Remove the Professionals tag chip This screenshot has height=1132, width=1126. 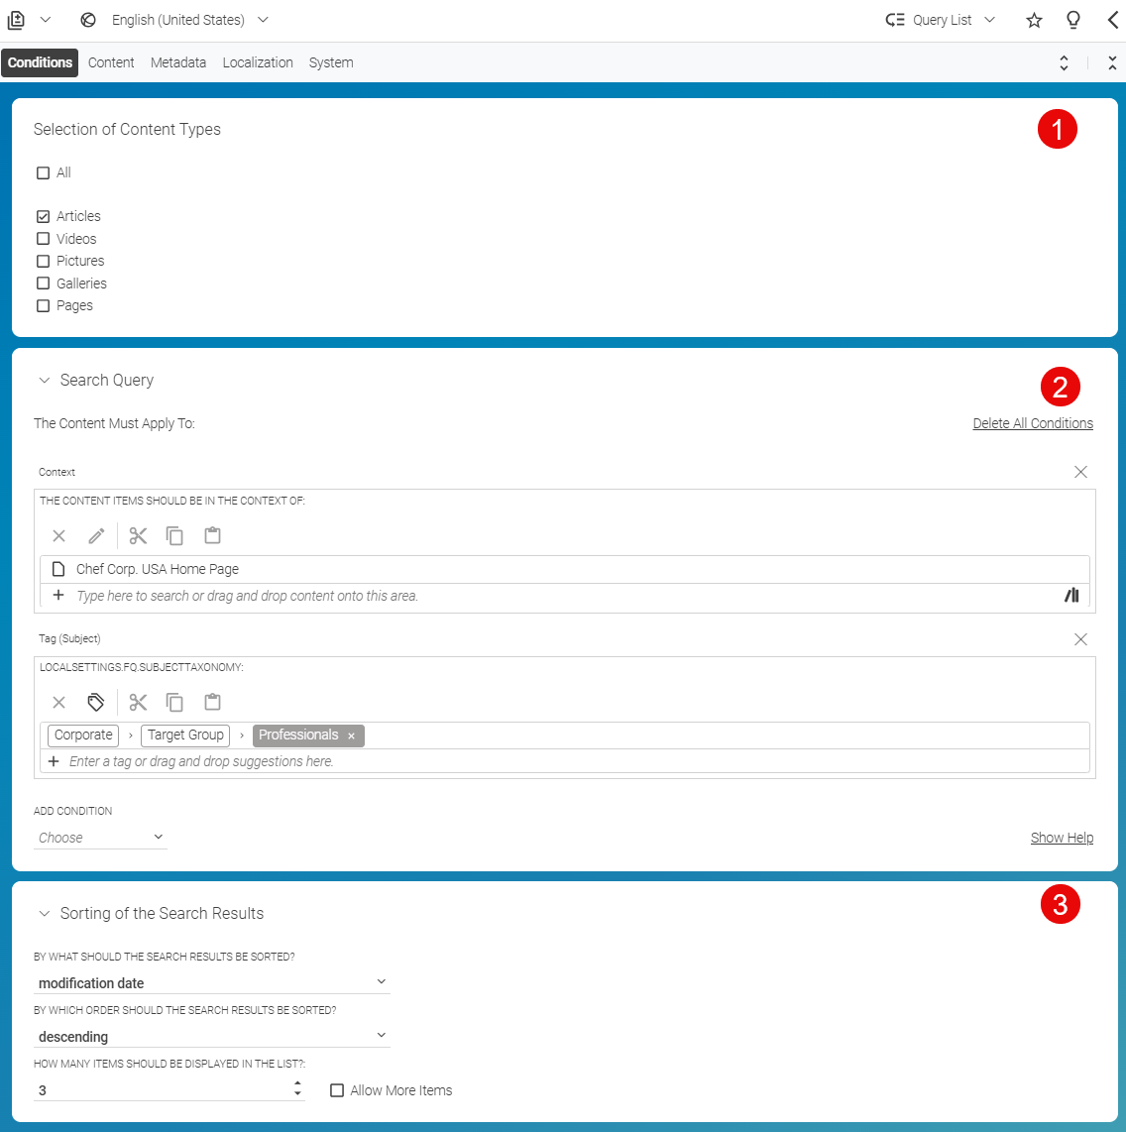(x=351, y=735)
